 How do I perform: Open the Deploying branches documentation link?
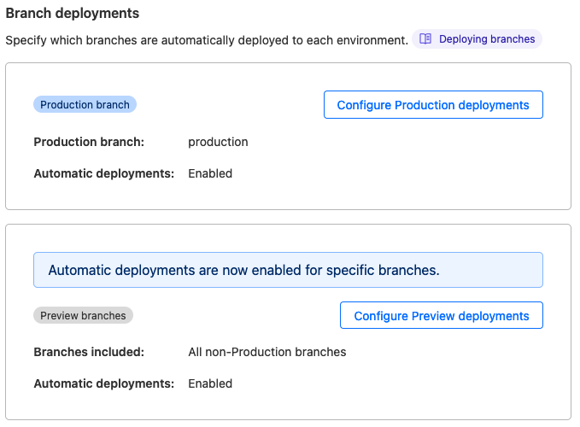[477, 38]
